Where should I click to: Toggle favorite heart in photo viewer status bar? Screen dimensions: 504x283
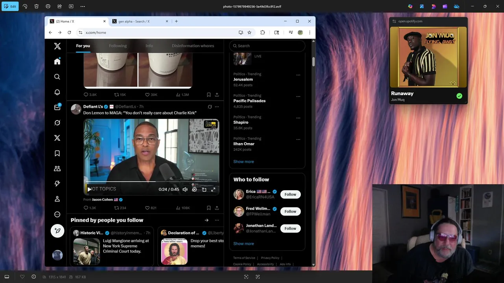tap(22, 277)
